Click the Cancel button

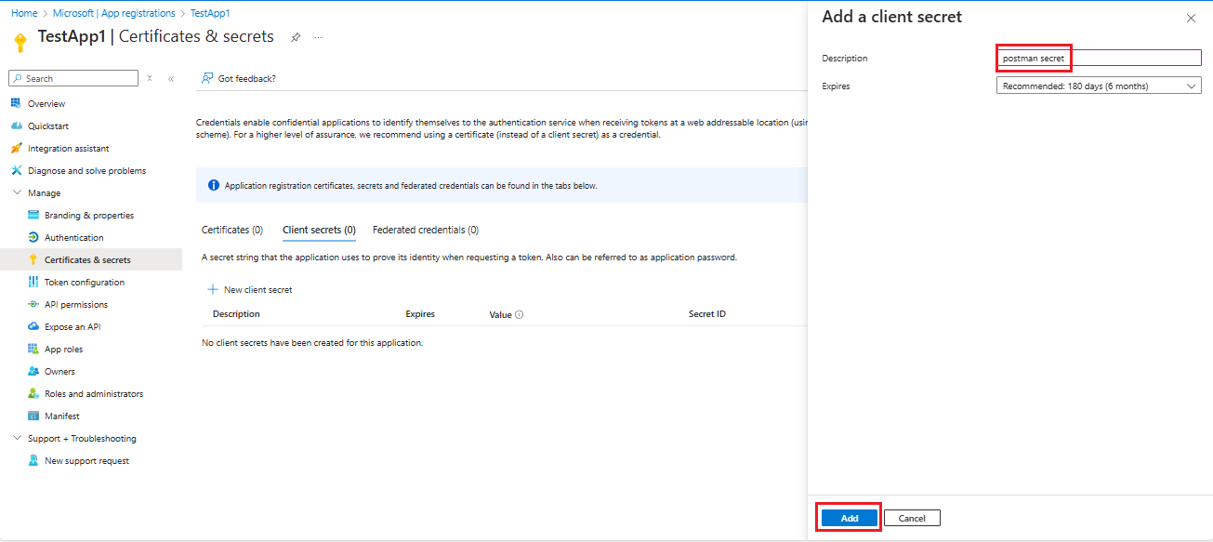click(x=912, y=518)
